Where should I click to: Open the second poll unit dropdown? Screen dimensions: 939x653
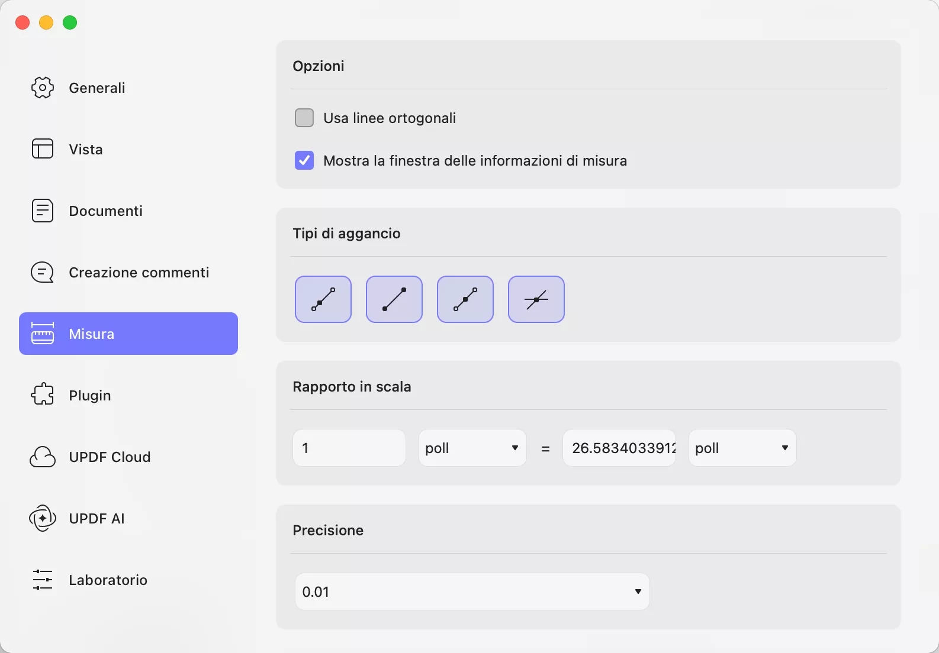(742, 448)
